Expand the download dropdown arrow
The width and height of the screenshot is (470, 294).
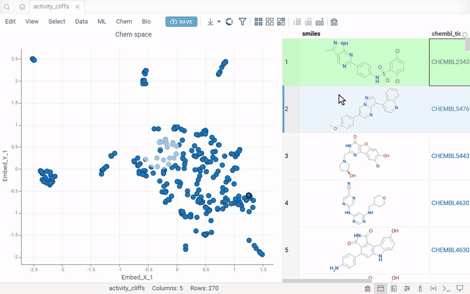(219, 22)
